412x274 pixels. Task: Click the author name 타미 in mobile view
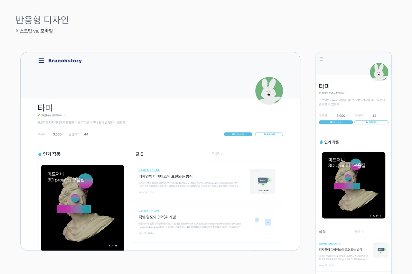pyautogui.click(x=324, y=86)
